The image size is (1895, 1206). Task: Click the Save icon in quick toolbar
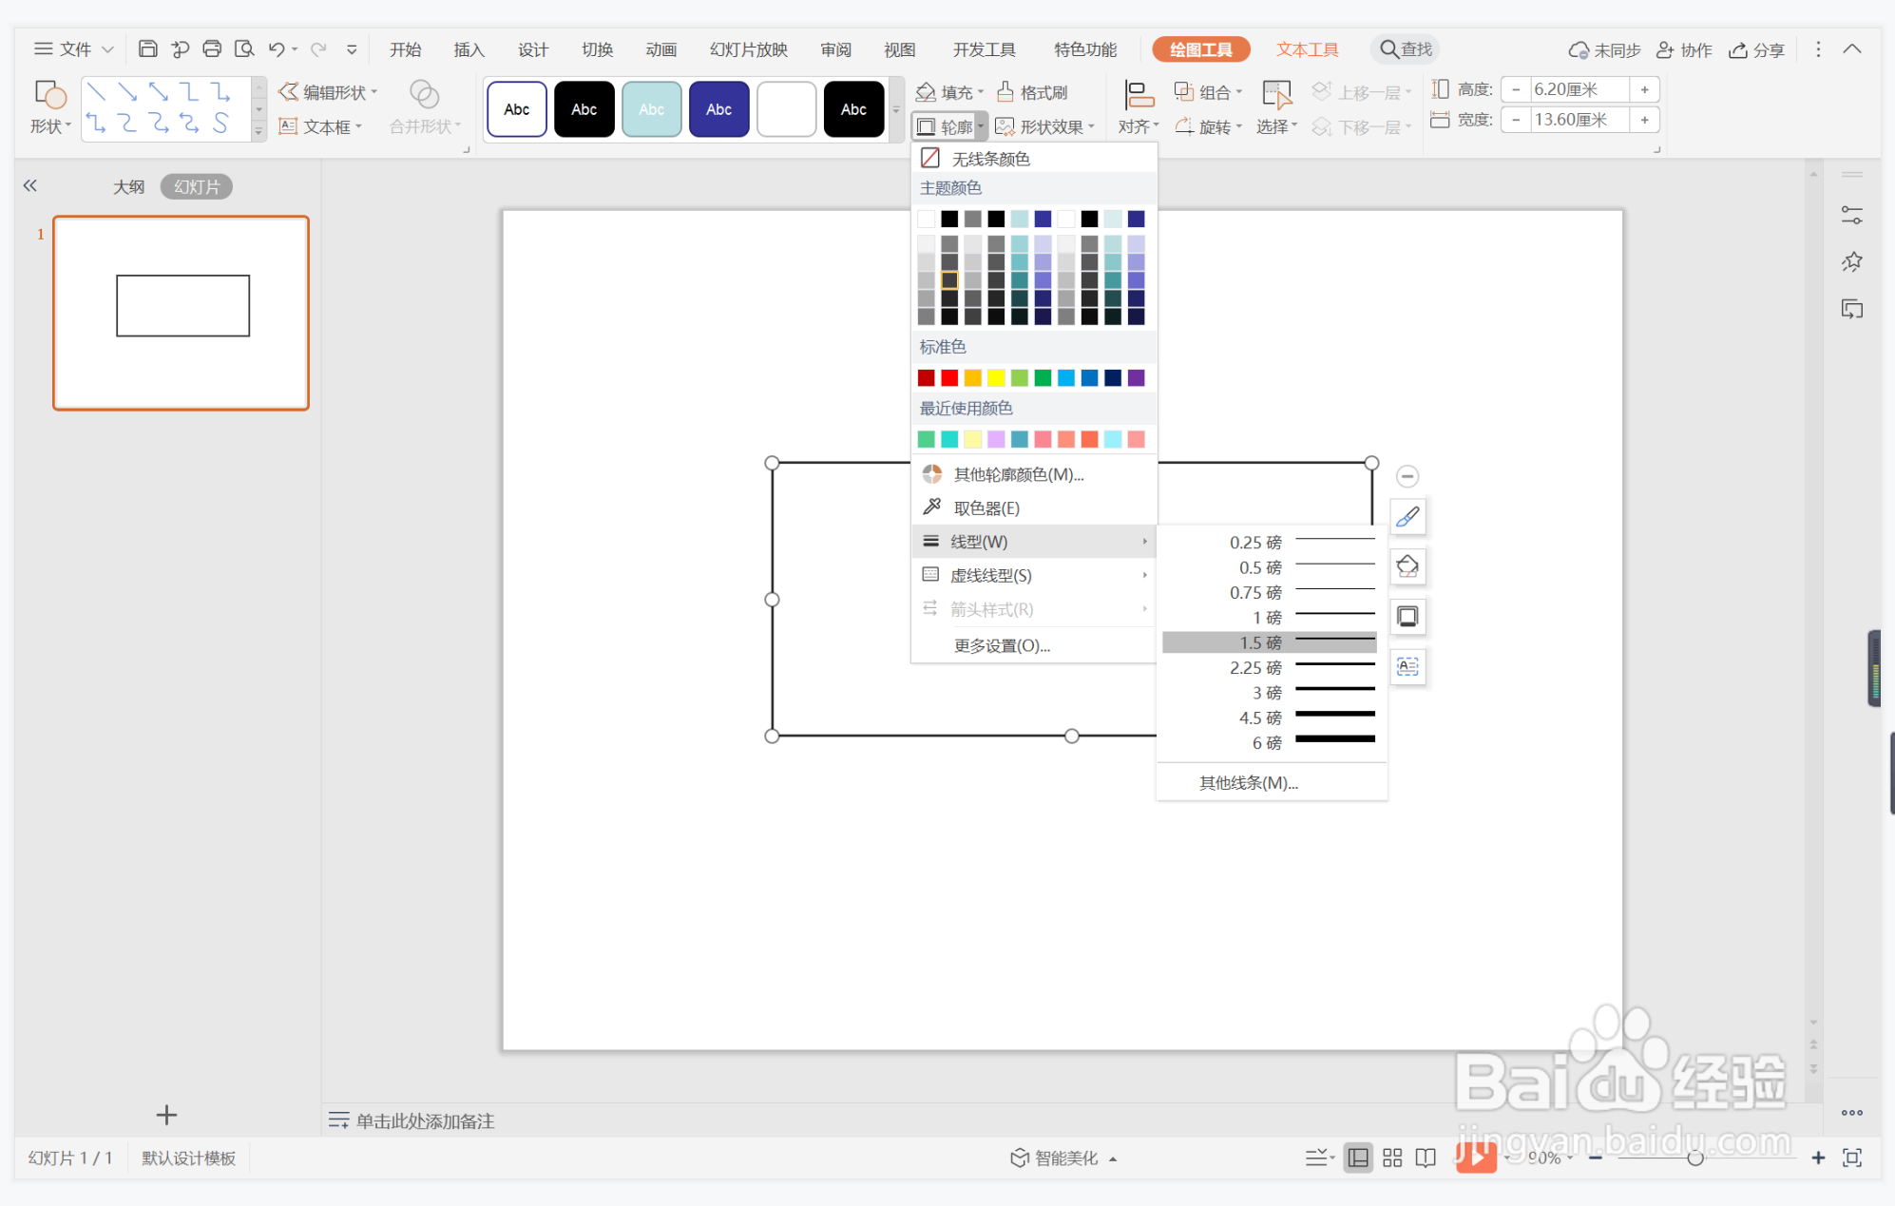point(147,48)
